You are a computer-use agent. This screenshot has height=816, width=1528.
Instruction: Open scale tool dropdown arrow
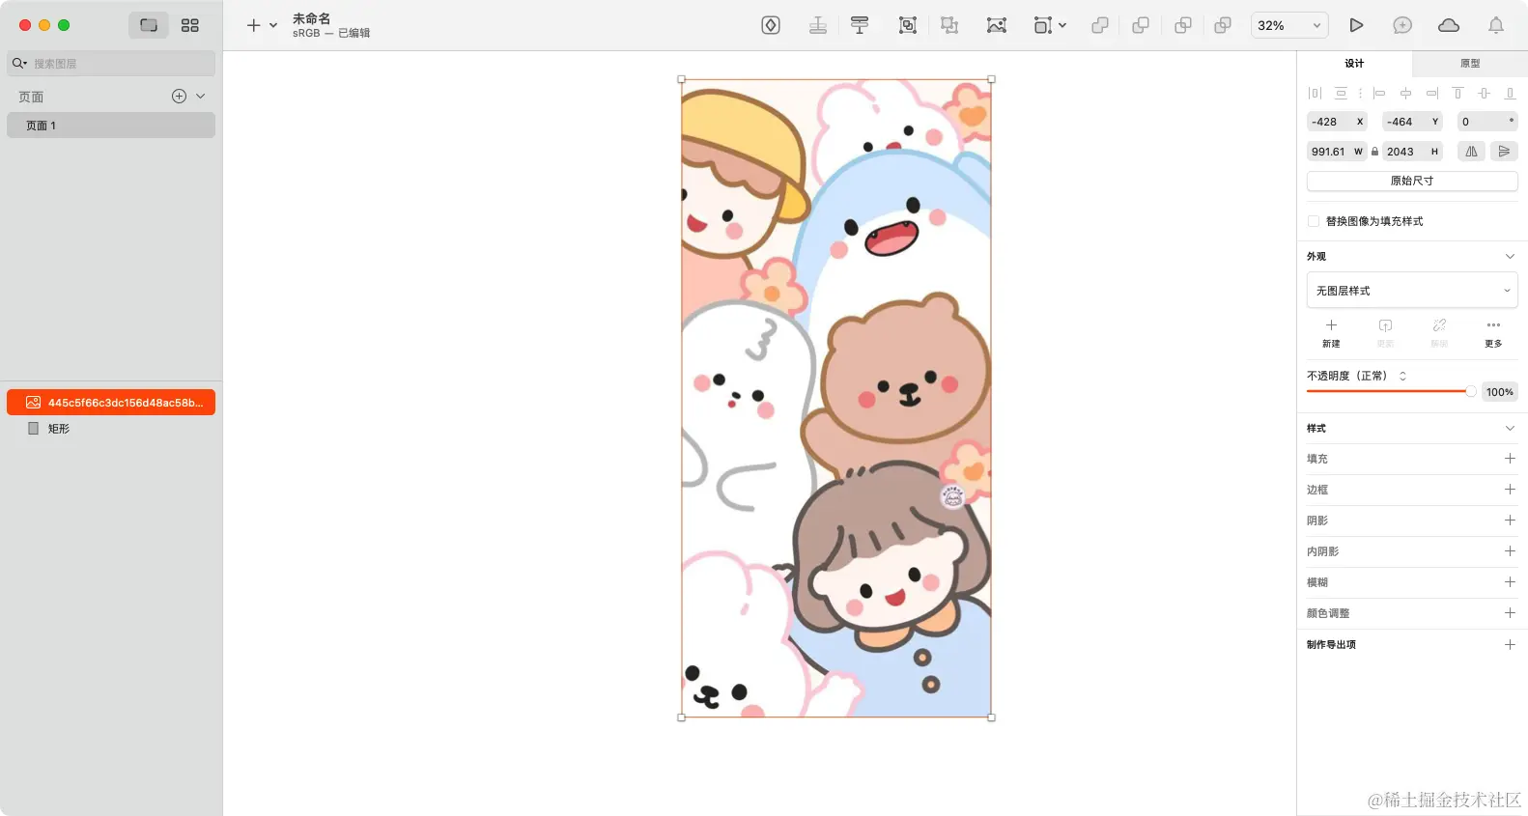1062,25
